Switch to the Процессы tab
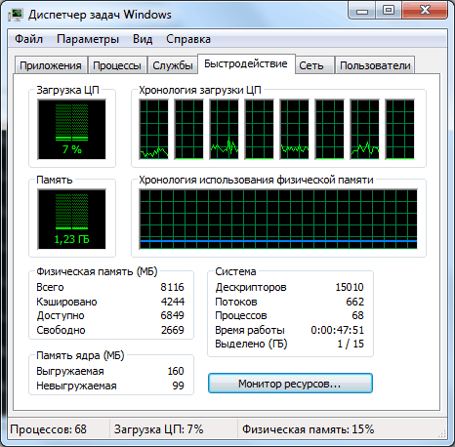 [117, 65]
